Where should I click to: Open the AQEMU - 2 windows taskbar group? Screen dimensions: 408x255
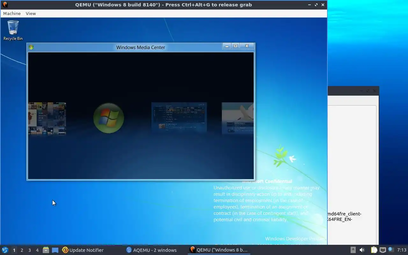point(151,250)
